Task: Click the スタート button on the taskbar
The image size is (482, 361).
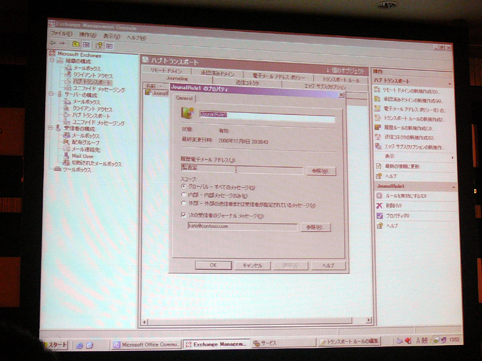Action: (55, 345)
